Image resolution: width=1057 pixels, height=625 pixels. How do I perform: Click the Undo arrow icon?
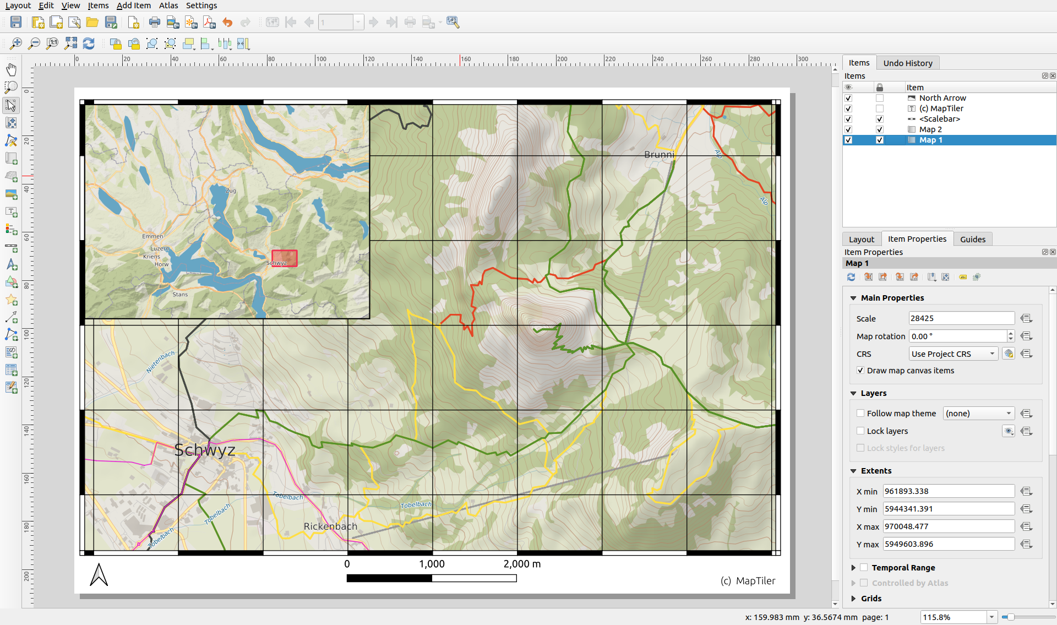(227, 22)
